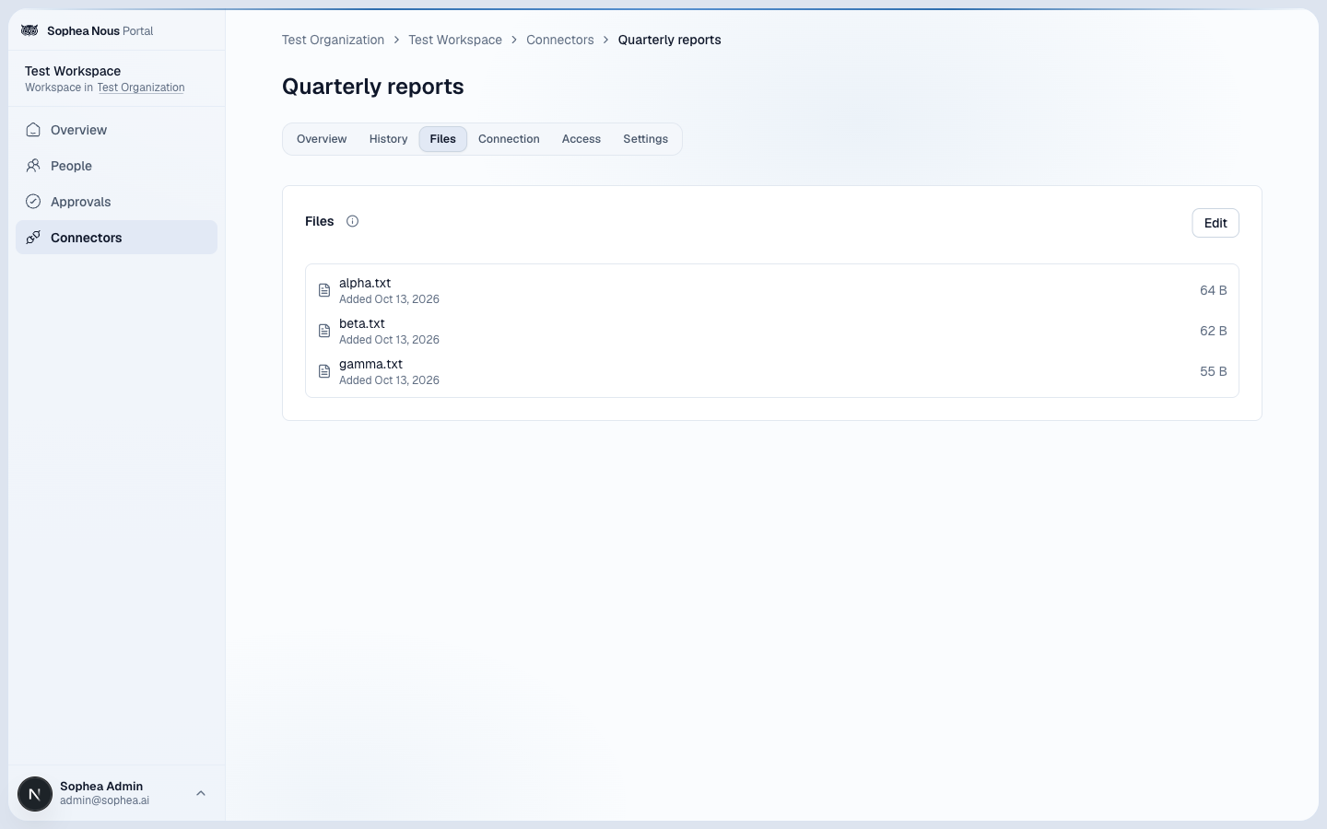Image resolution: width=1327 pixels, height=829 pixels.
Task: Select Connectors in the sidebar menu
Action: tap(117, 238)
